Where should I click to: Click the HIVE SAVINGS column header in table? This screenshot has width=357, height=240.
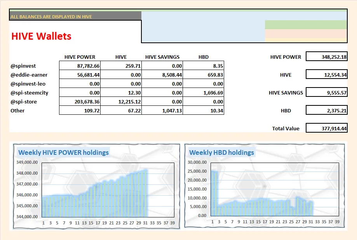pos(162,57)
